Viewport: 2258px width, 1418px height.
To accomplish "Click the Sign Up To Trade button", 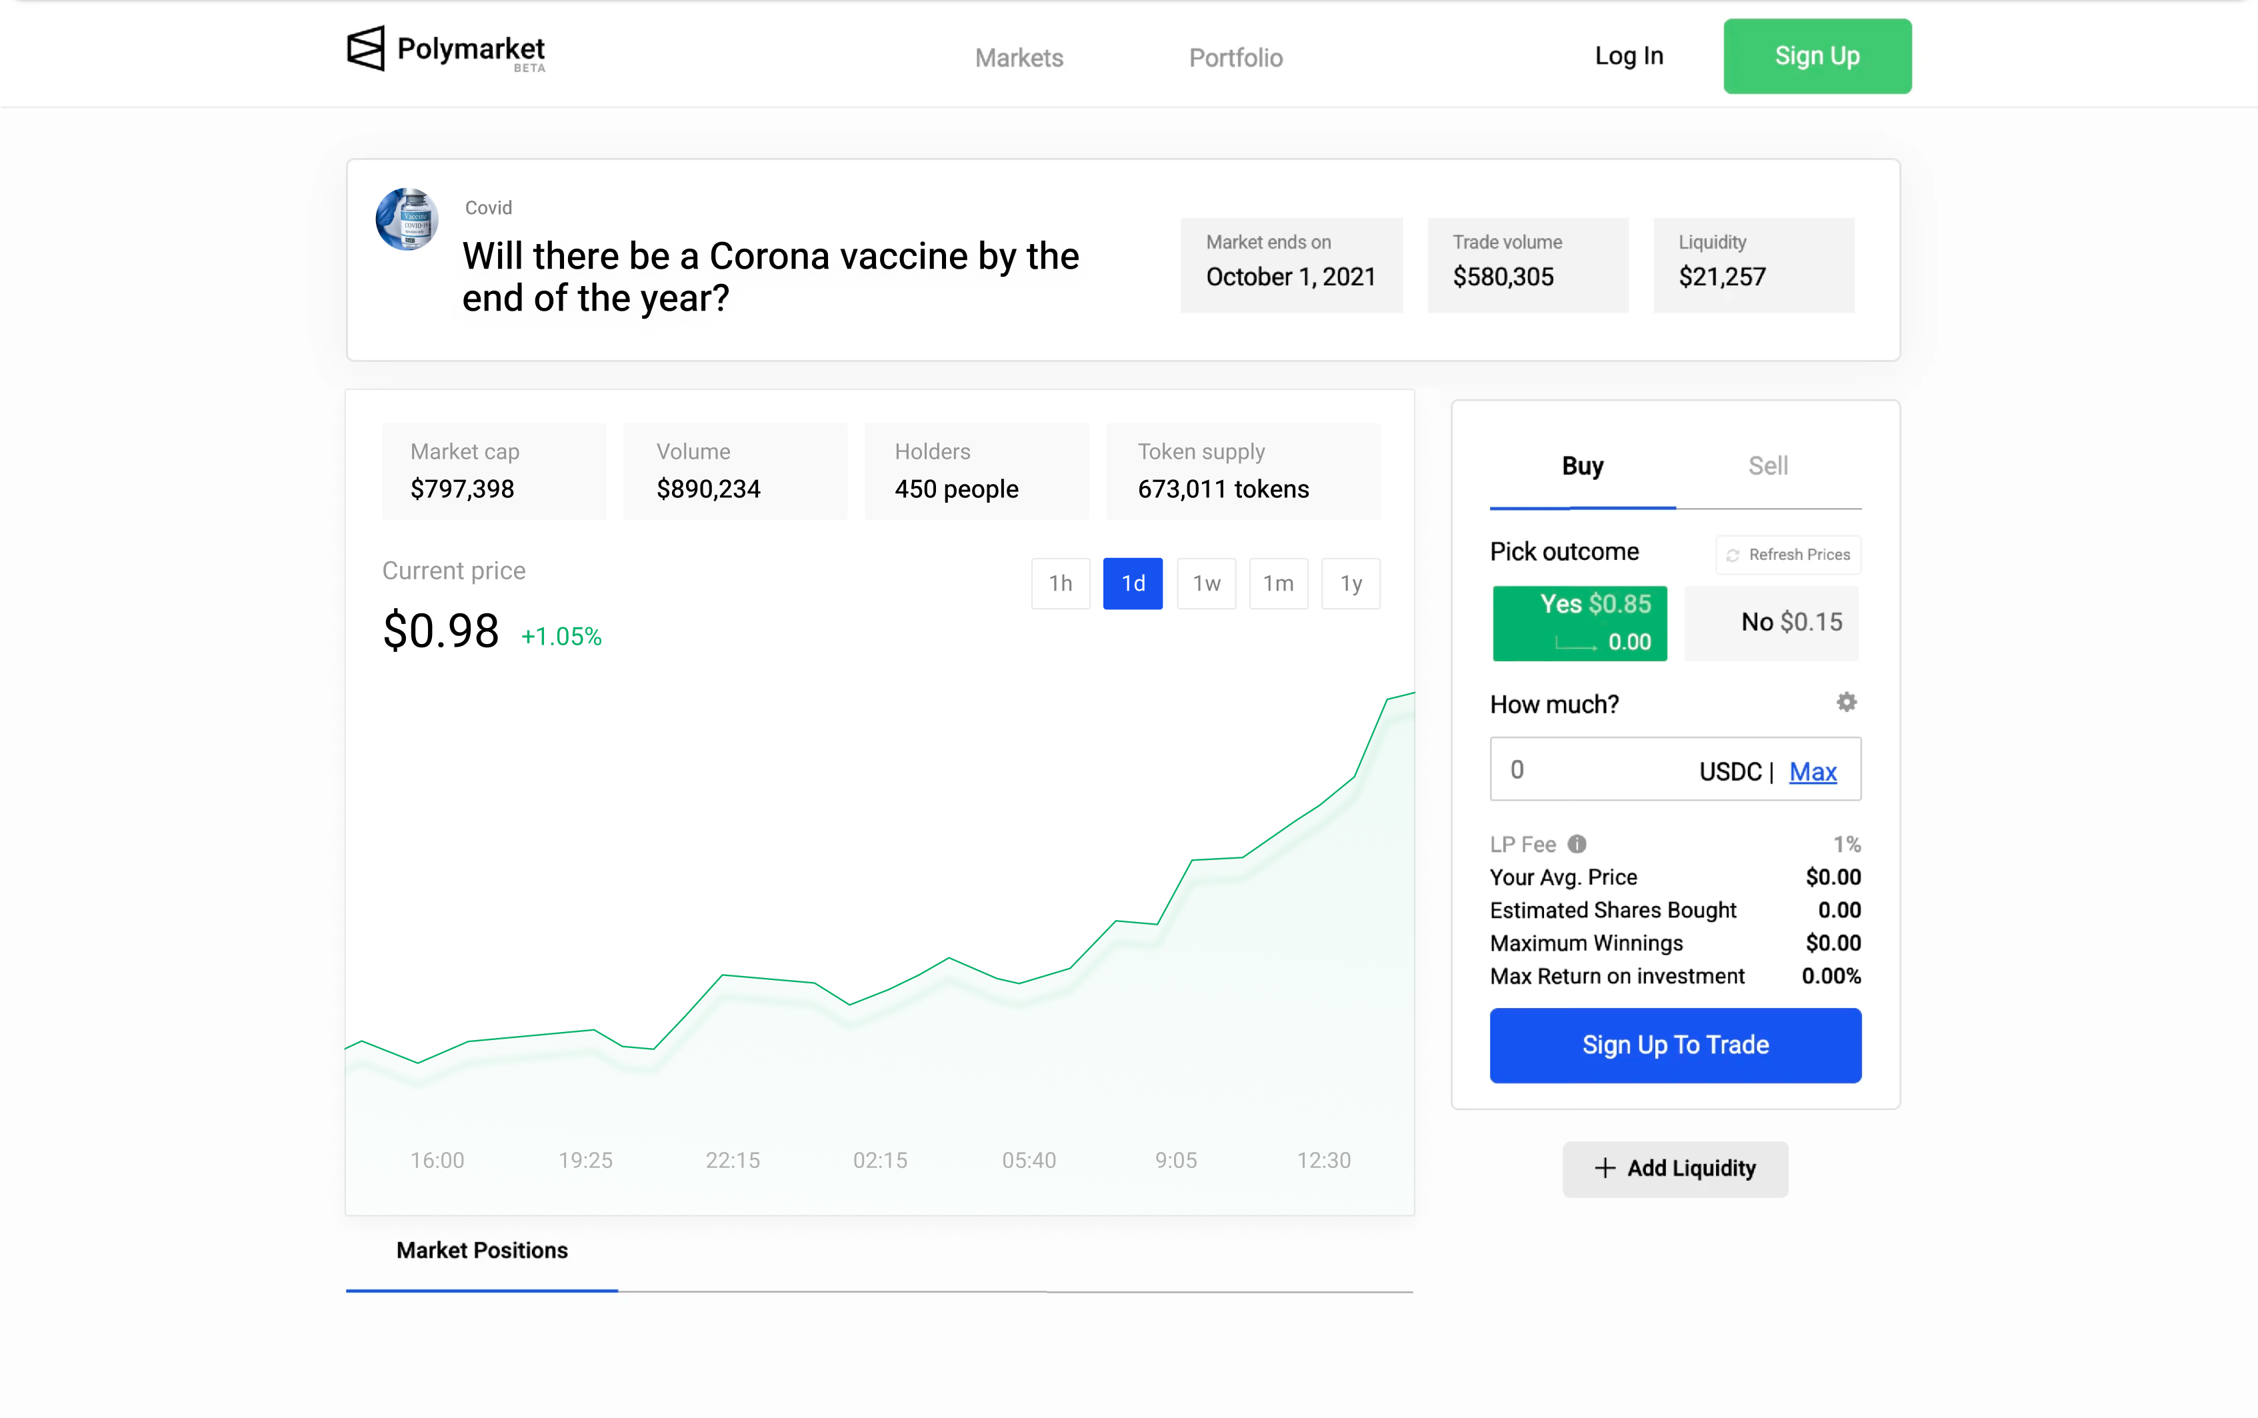I will [x=1675, y=1045].
